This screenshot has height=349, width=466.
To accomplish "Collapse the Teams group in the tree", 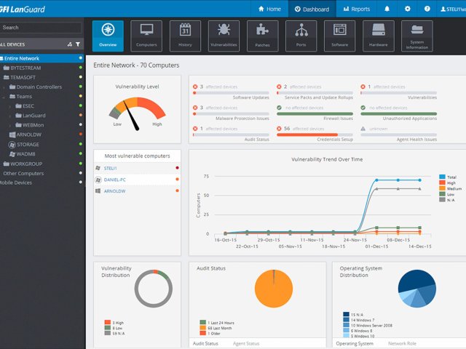I will coord(4,97).
